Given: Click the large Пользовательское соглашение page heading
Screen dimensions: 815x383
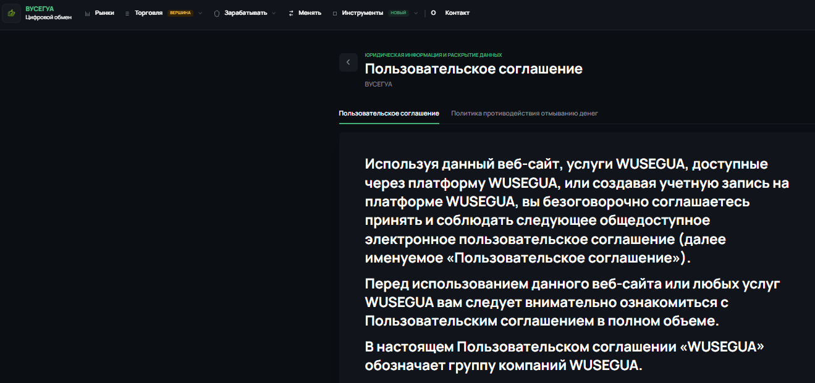Looking at the screenshot, I should point(474,69).
